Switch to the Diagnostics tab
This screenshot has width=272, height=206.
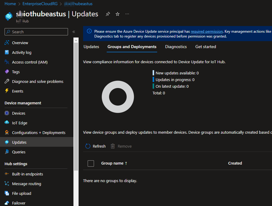pyautogui.click(x=176, y=47)
